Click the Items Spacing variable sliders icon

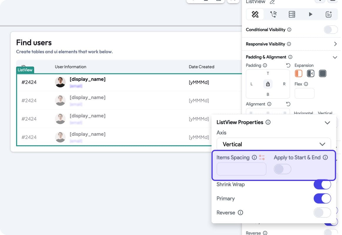click(261, 157)
